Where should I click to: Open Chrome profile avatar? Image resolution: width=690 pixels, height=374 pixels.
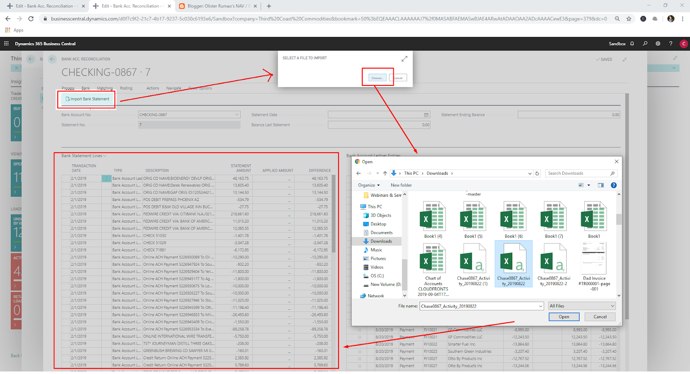click(x=671, y=19)
